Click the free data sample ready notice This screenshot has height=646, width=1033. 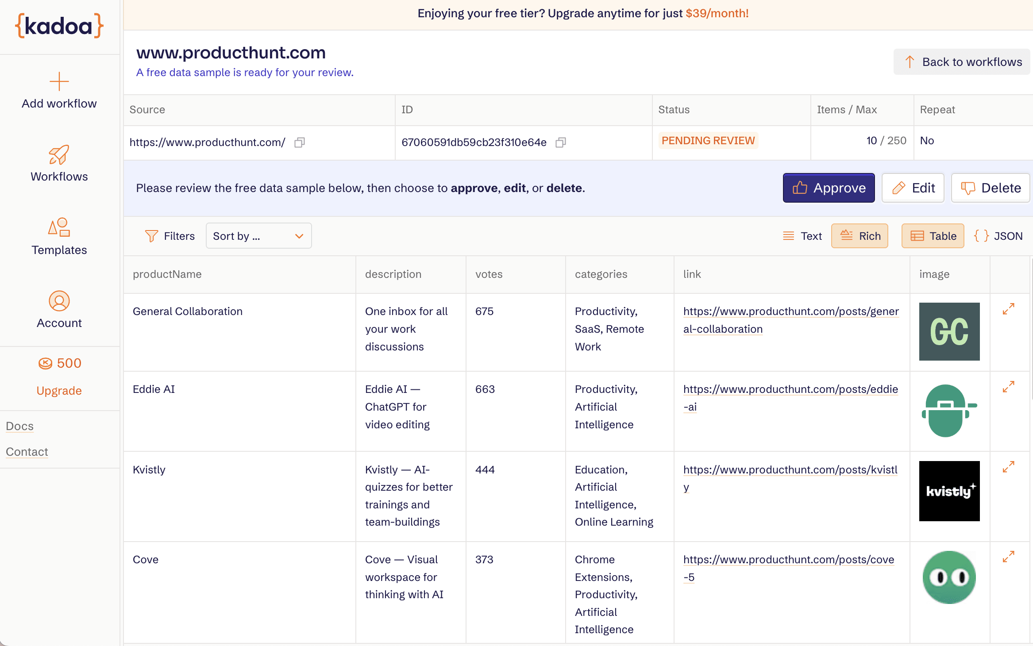coord(245,73)
